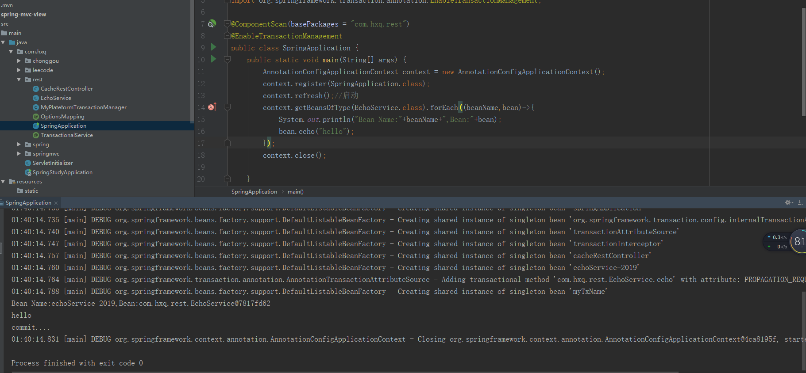This screenshot has width=806, height=373.
Task: Expand the chonggou package
Action: [19, 61]
